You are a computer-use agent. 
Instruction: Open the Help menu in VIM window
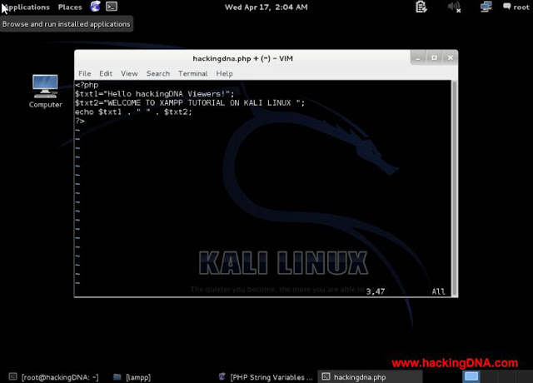(x=224, y=73)
